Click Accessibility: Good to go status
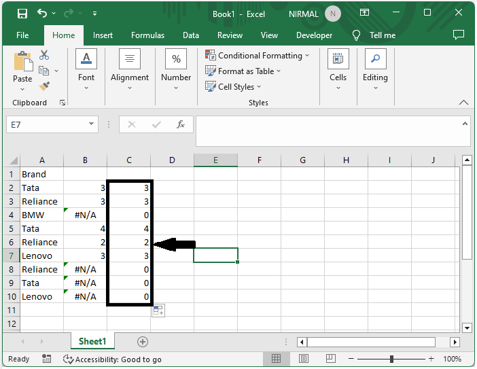The image size is (477, 369). click(113, 359)
